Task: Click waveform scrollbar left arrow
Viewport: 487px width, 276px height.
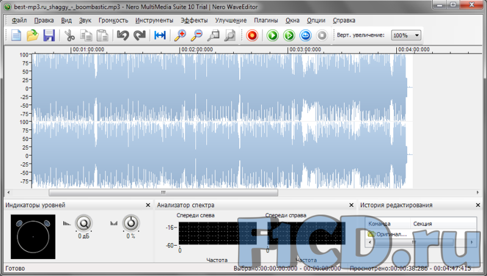Action: click(x=9, y=193)
